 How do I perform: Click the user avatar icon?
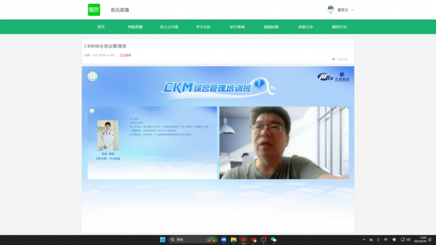[330, 10]
